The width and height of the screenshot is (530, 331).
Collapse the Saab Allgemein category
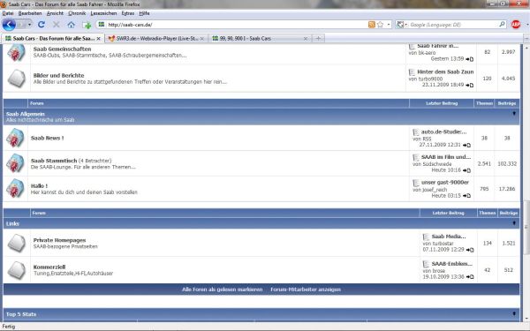514,114
